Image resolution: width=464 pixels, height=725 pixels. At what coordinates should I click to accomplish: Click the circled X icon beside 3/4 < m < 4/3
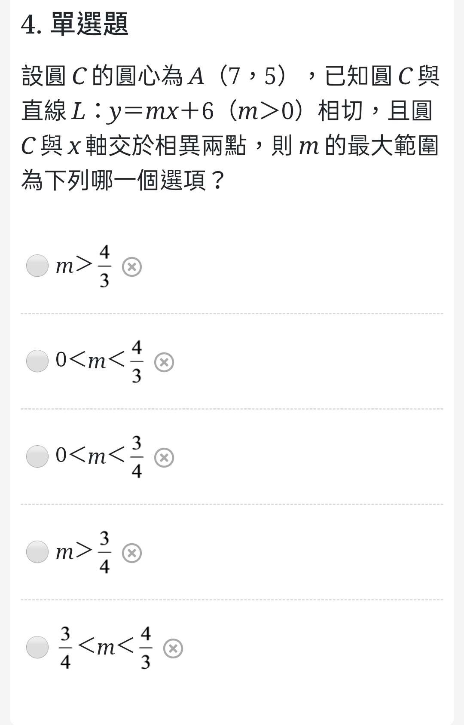coord(173,649)
